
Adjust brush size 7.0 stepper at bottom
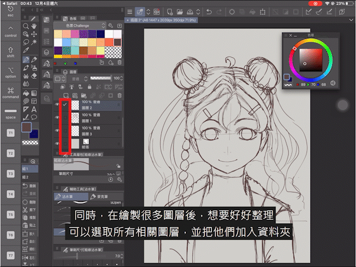122,256
